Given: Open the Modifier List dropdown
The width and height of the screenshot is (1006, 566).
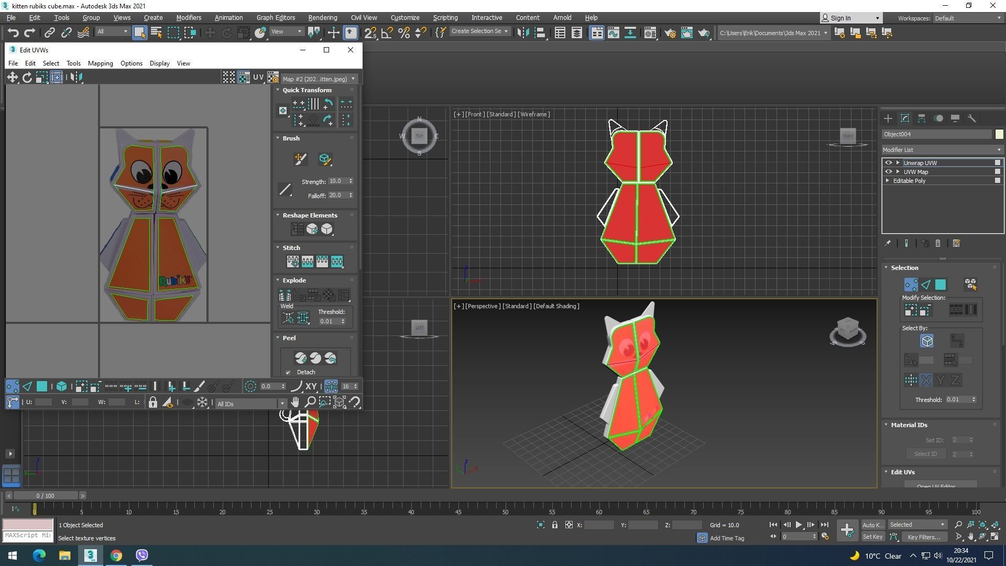Looking at the screenshot, I should tap(942, 150).
